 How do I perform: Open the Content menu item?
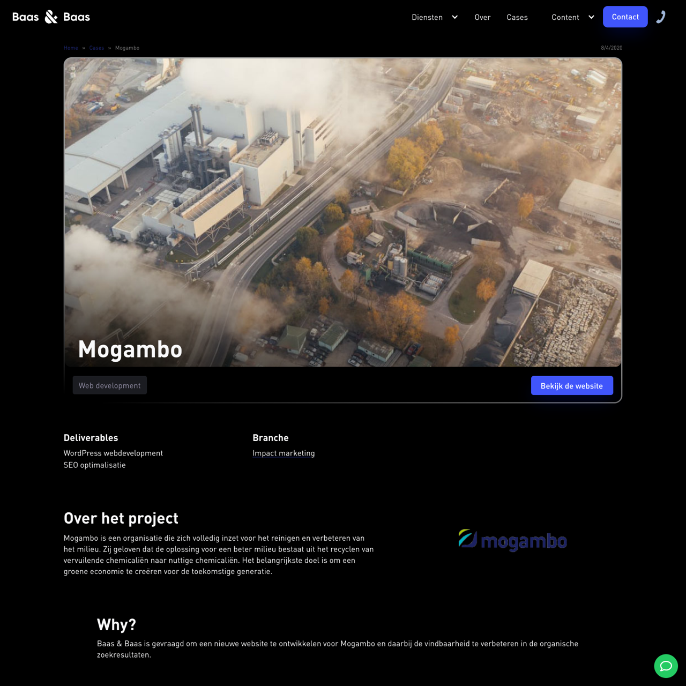[x=565, y=17]
